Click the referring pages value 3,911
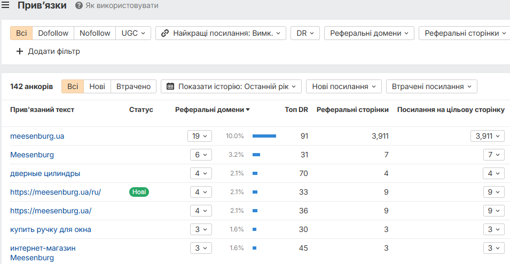 click(x=380, y=136)
